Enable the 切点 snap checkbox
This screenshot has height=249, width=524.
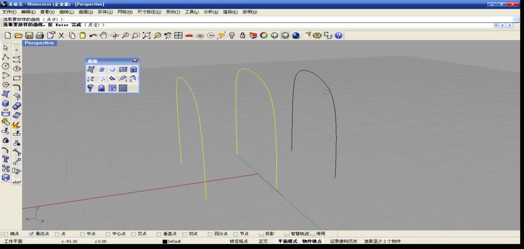click(x=185, y=234)
